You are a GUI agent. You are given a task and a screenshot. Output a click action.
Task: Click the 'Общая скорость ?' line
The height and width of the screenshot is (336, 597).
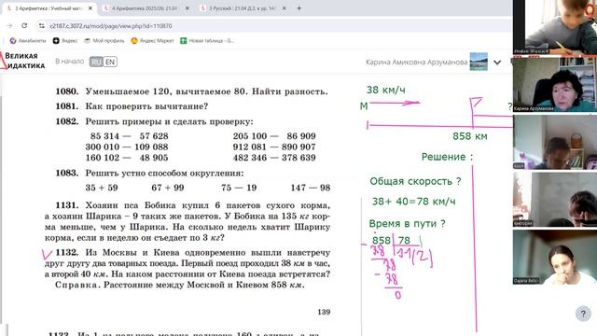415,181
